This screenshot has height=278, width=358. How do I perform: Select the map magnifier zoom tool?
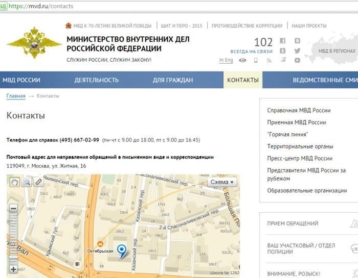click(27, 182)
